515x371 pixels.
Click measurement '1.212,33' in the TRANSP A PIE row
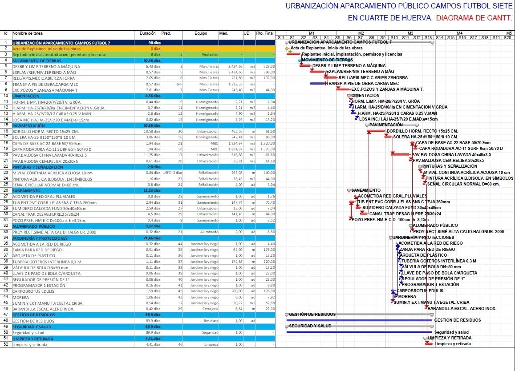pos(235,85)
